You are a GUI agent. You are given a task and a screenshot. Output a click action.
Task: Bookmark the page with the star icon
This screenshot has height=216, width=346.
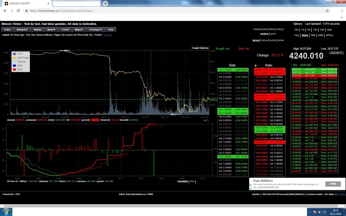click(327, 11)
